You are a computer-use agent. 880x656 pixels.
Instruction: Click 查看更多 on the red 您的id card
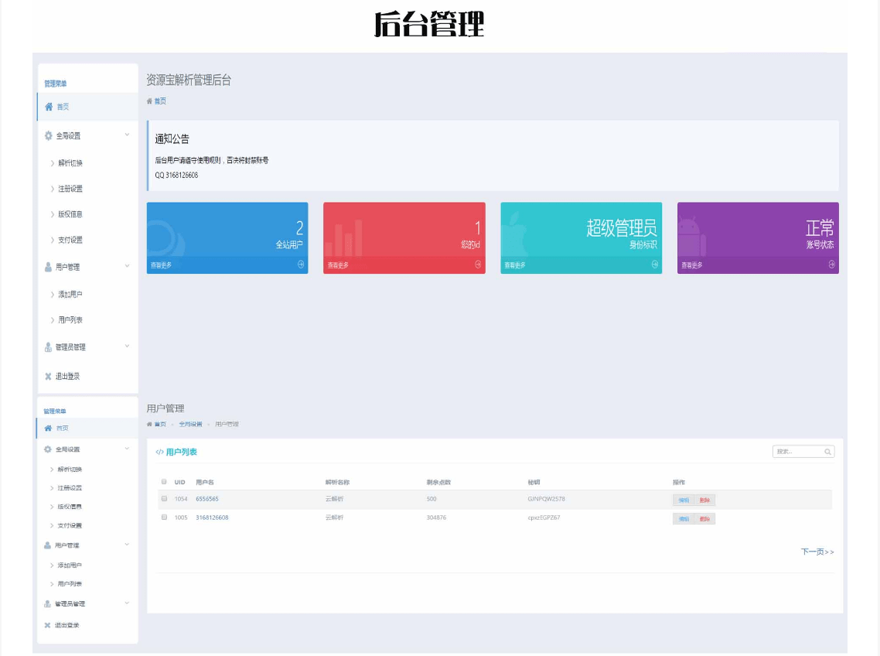click(x=338, y=265)
